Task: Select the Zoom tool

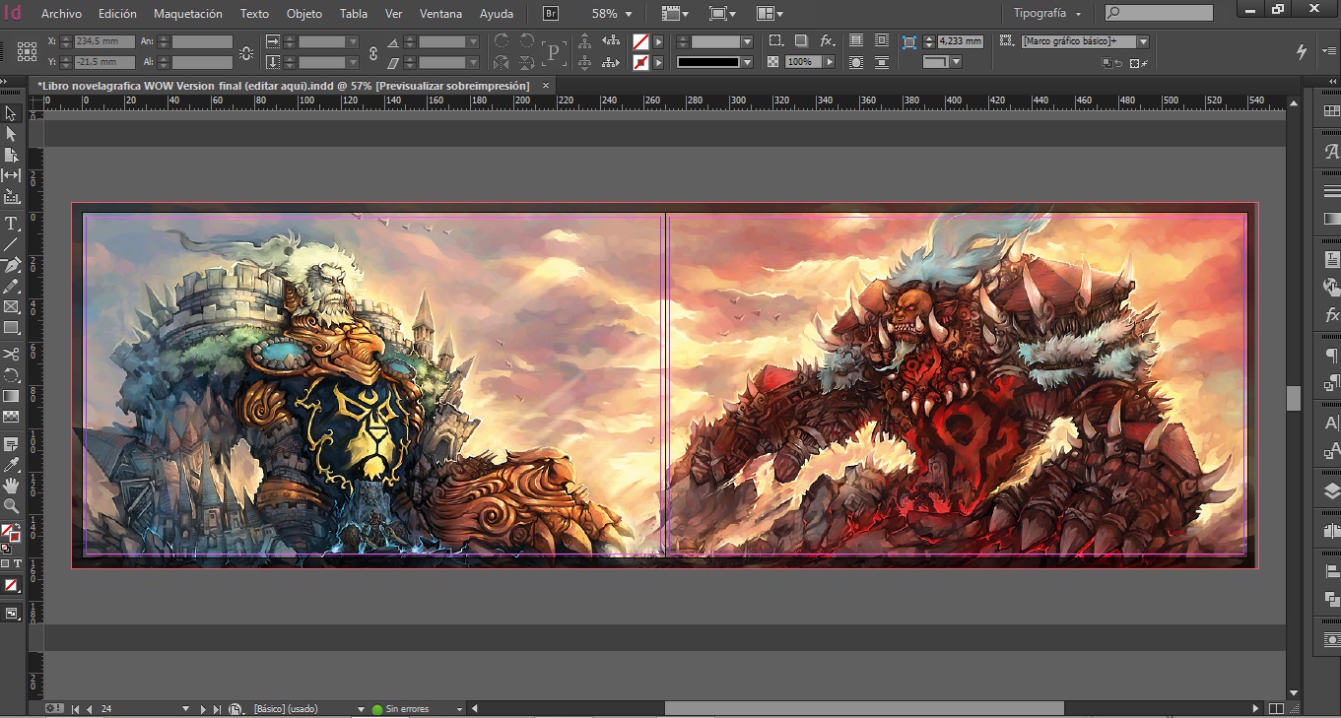Action: [11, 506]
